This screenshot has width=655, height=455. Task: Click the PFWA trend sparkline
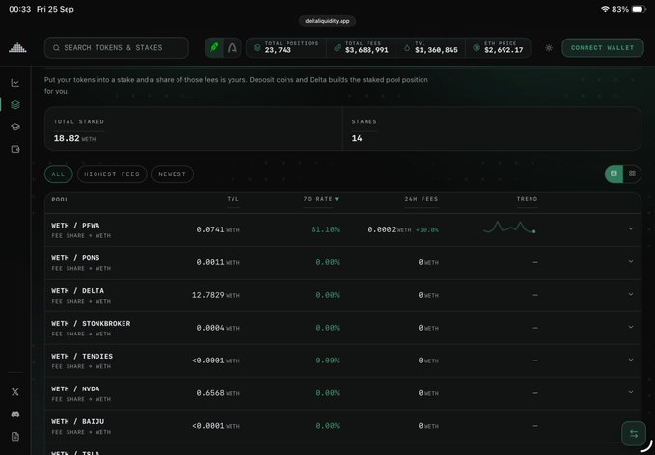(x=509, y=227)
